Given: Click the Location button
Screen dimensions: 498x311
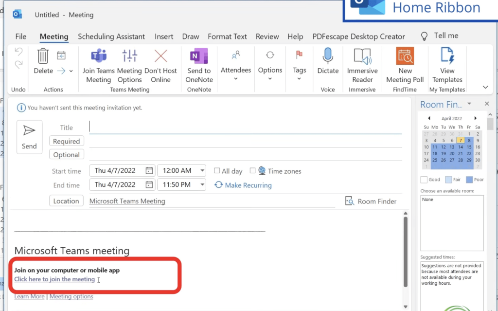Looking at the screenshot, I should point(66,201).
